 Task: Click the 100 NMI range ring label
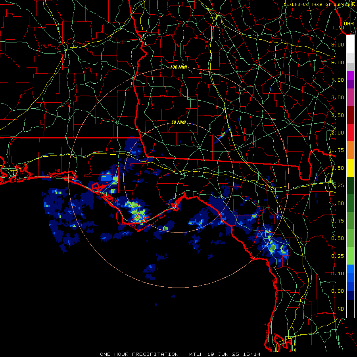pos(178,67)
